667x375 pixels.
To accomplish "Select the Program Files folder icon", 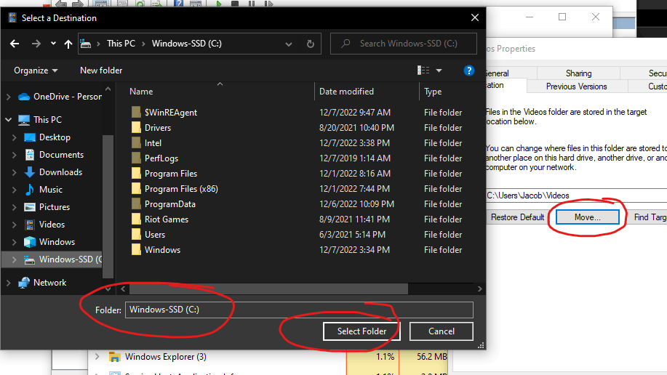I will 136,174.
